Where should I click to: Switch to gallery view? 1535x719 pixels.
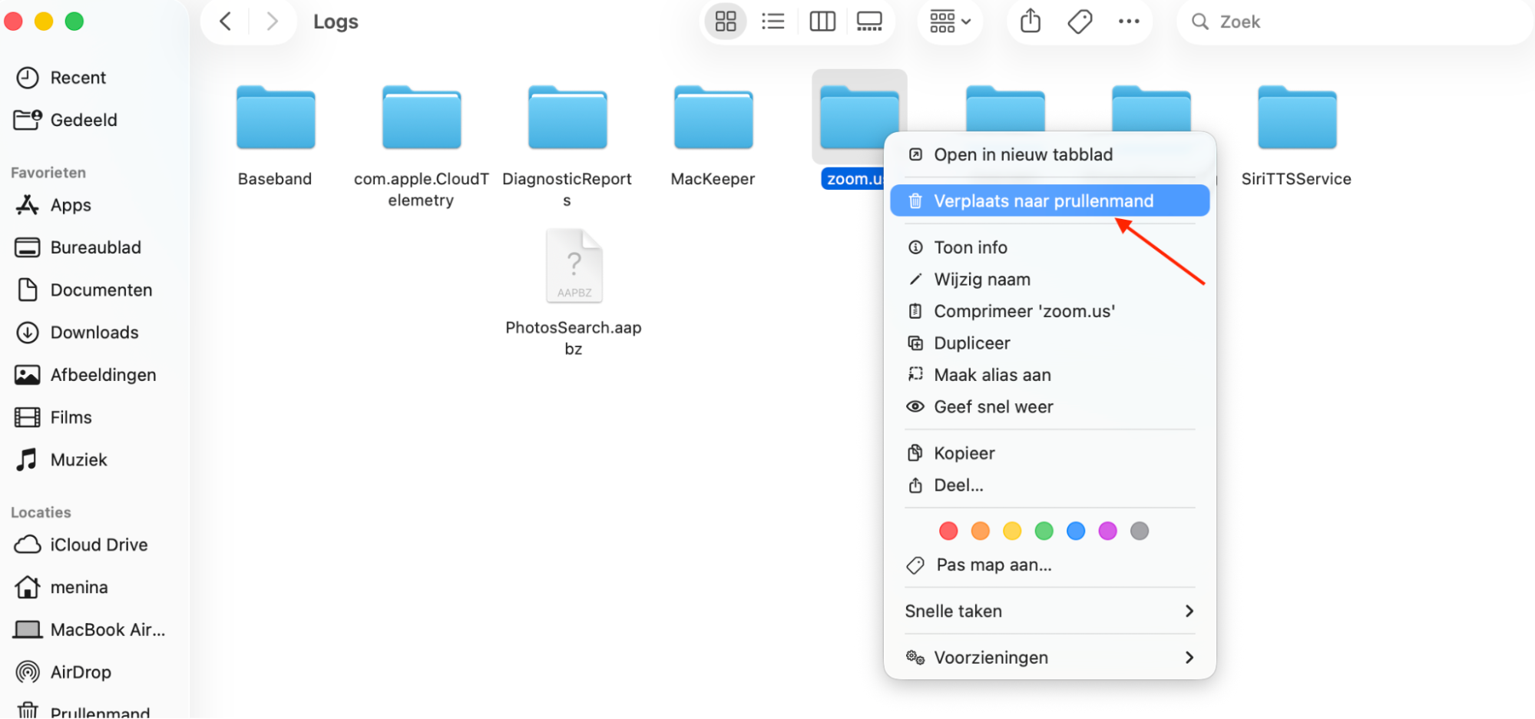[868, 21]
